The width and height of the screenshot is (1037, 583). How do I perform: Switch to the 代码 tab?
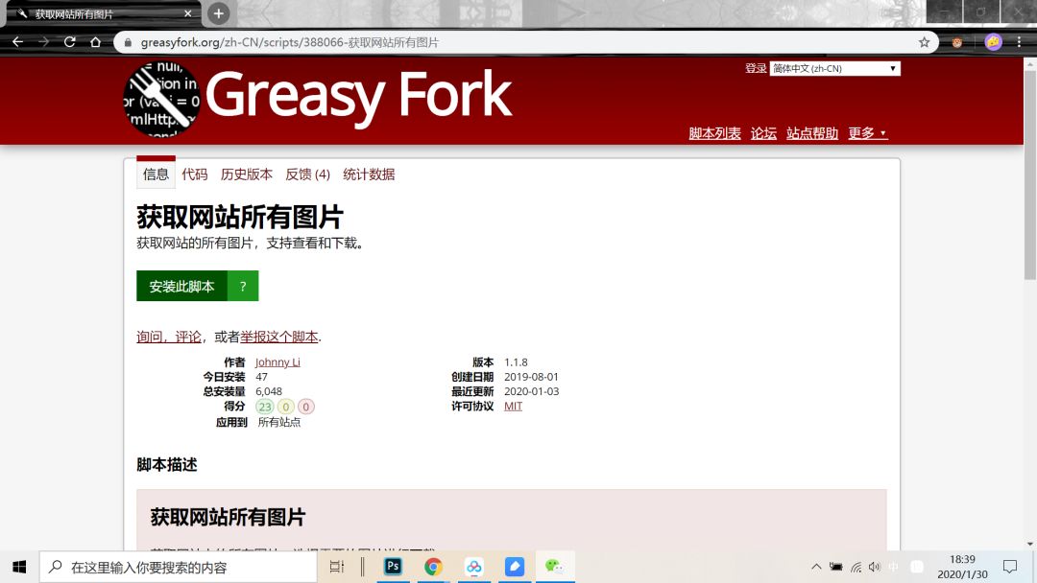pos(194,175)
